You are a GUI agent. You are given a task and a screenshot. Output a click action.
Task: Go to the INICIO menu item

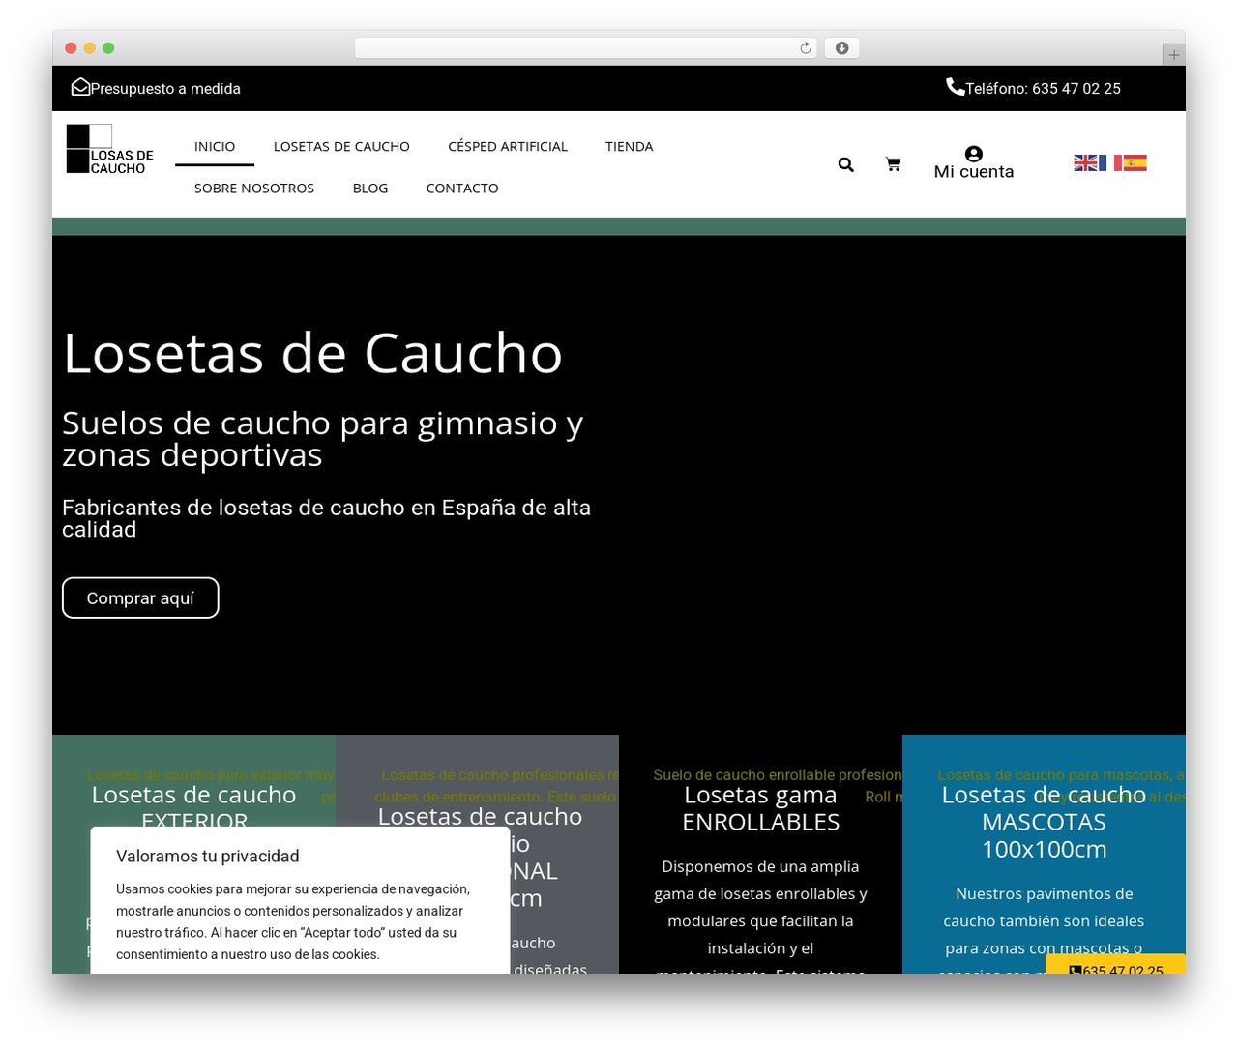[x=215, y=147]
